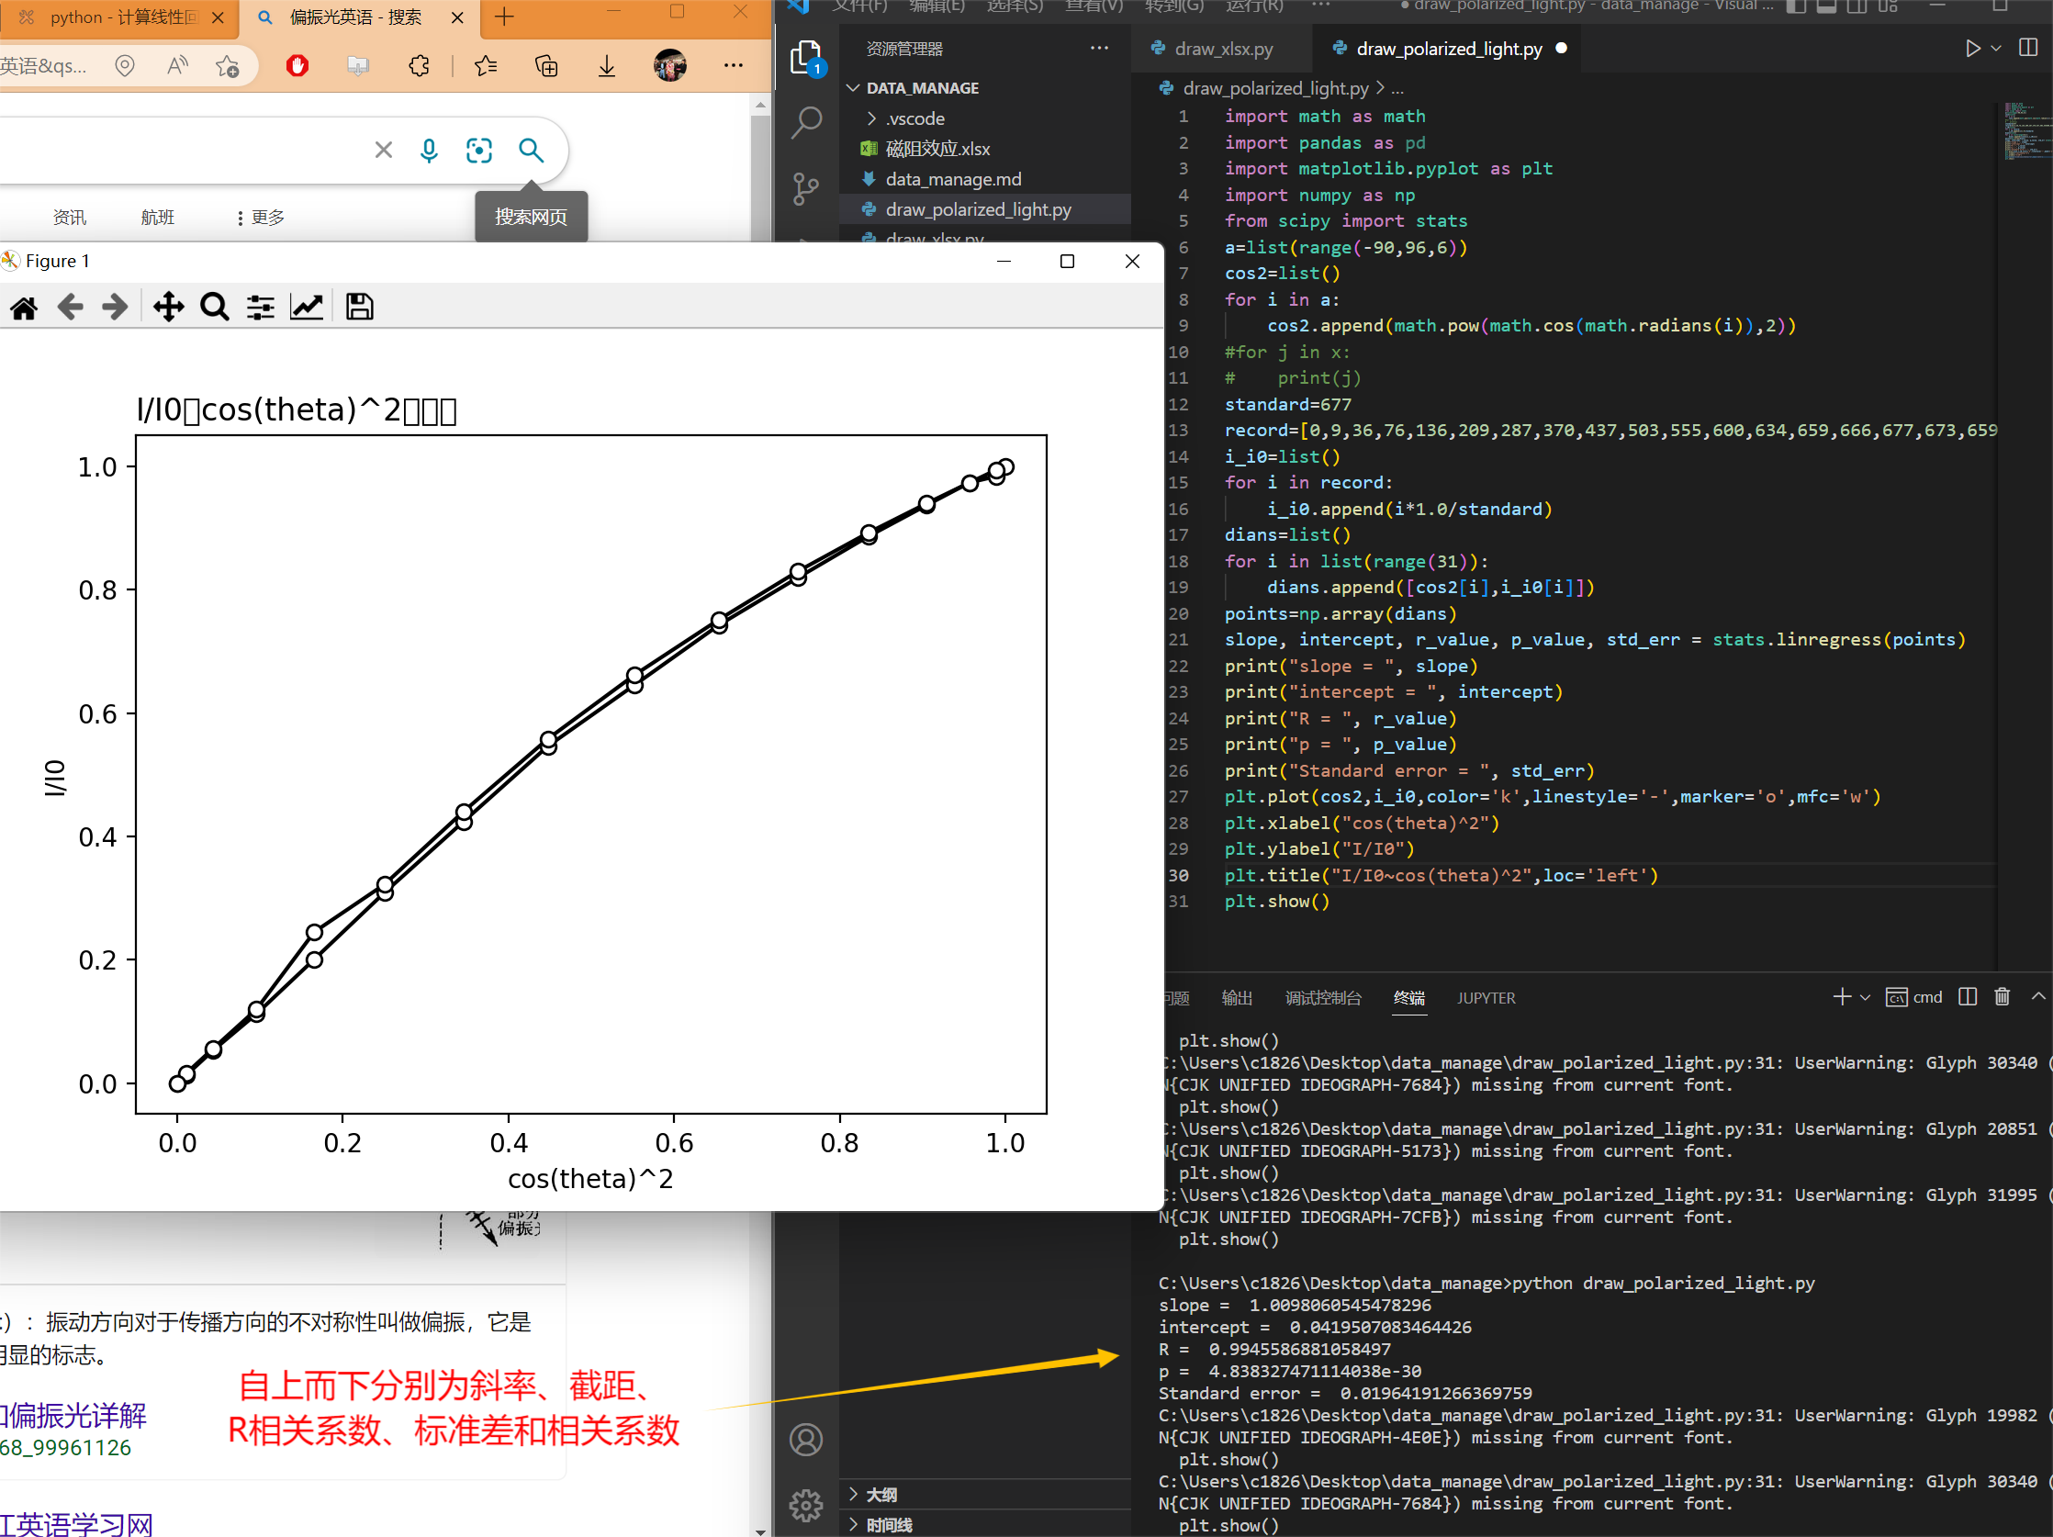
Task: Open Edit axis and curve parameters icon
Action: [307, 308]
